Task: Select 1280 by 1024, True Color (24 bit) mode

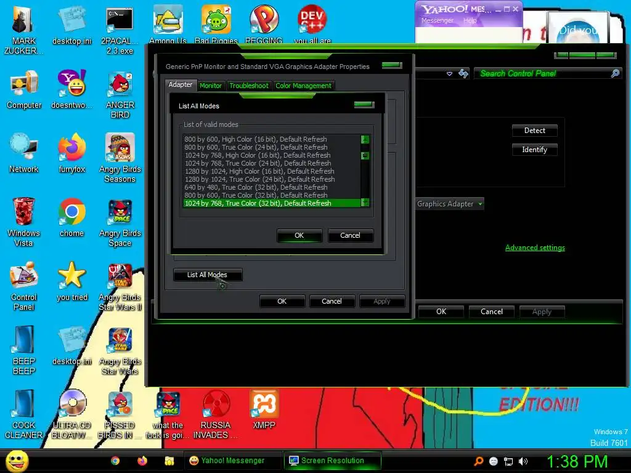Action: coord(272,179)
